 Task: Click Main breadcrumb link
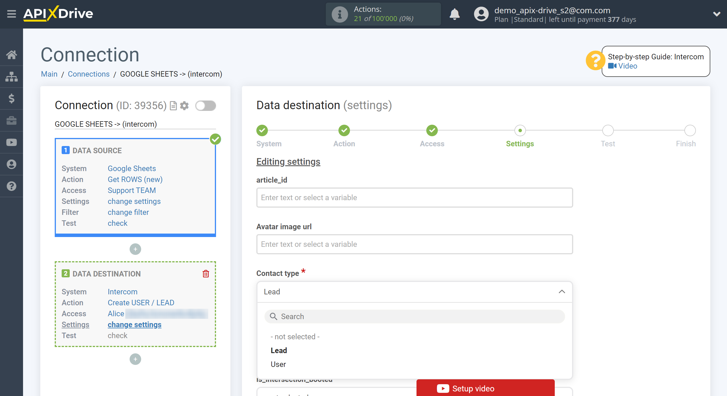pyautogui.click(x=49, y=74)
